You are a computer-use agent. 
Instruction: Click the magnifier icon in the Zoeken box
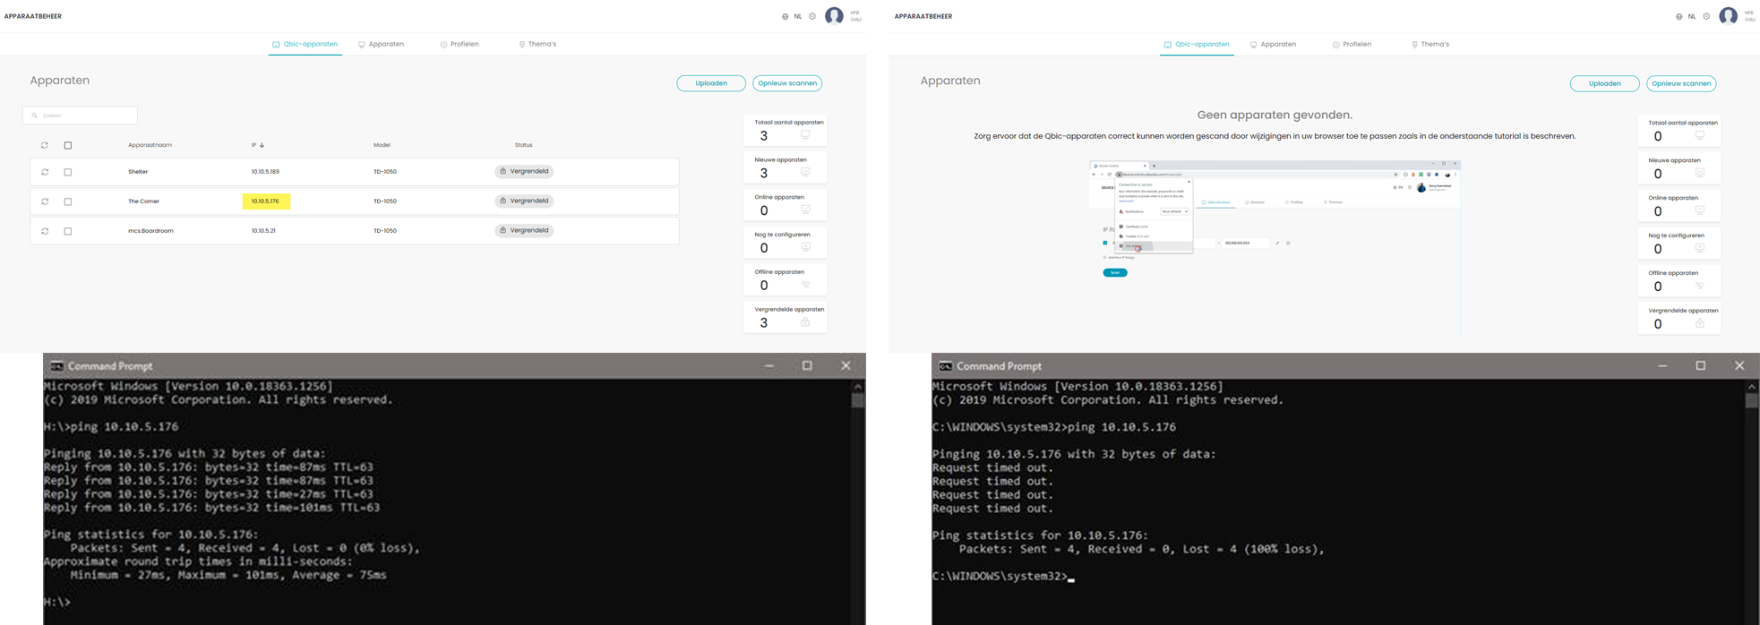click(35, 116)
